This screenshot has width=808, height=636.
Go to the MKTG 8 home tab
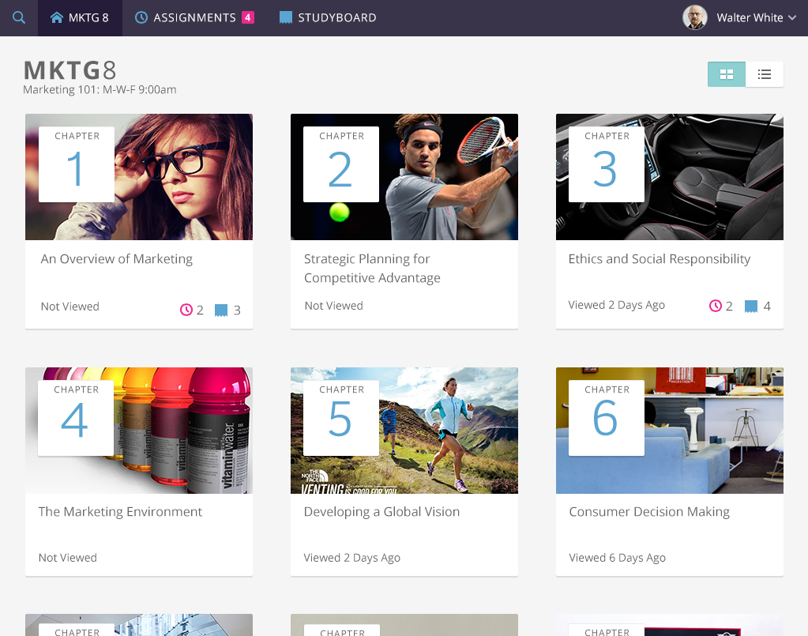[80, 18]
